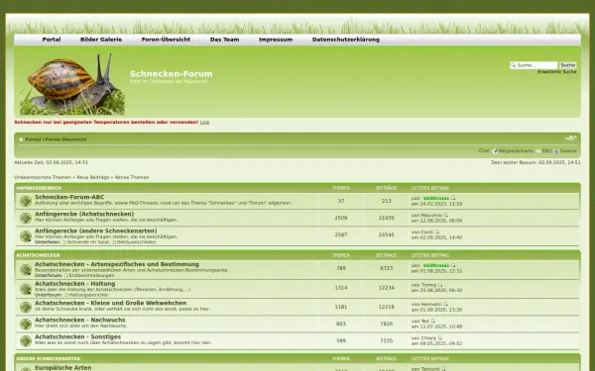Open latest post icon next to Cerdi
This screenshot has height=371, width=595.
tap(437, 232)
